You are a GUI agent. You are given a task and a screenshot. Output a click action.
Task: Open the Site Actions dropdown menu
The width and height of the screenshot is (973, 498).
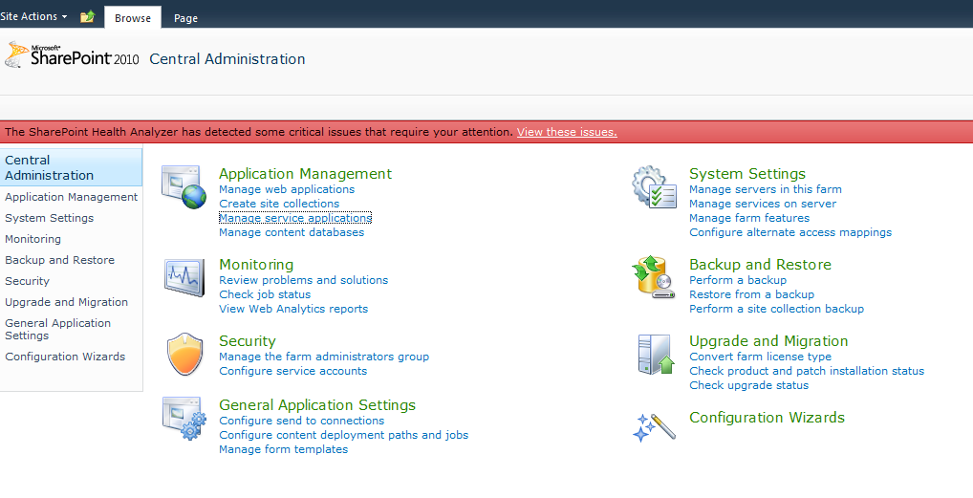[x=33, y=16]
